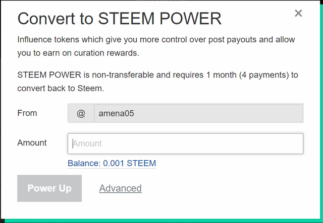Use the Balance: 0.001 STEEM link
Screen dimensions: 323x223
(x=112, y=163)
